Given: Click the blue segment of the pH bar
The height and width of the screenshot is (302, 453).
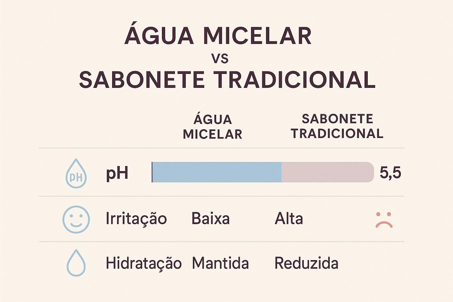Looking at the screenshot, I should [x=217, y=172].
